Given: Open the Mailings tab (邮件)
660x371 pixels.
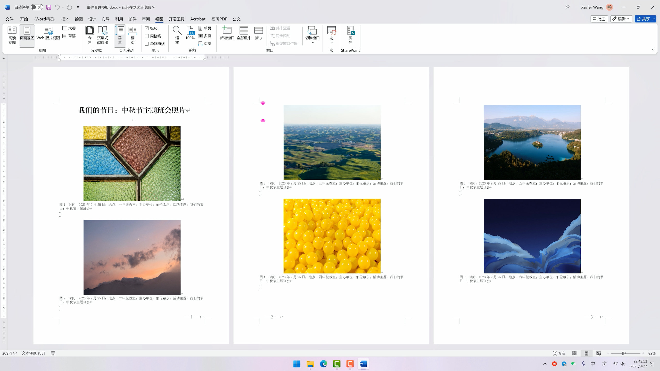Looking at the screenshot, I should (x=132, y=19).
